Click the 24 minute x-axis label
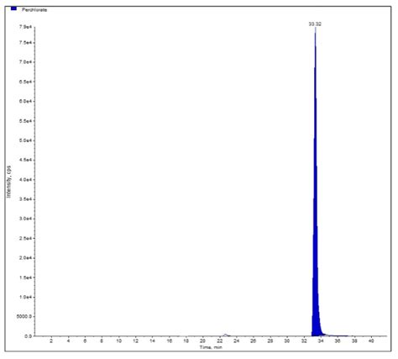 [x=237, y=341]
